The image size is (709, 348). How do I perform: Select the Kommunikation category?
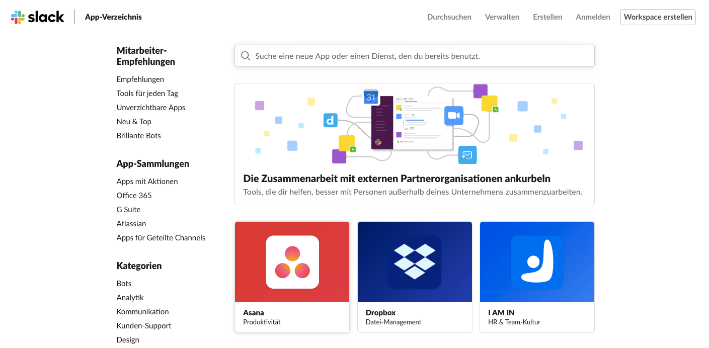pos(143,311)
